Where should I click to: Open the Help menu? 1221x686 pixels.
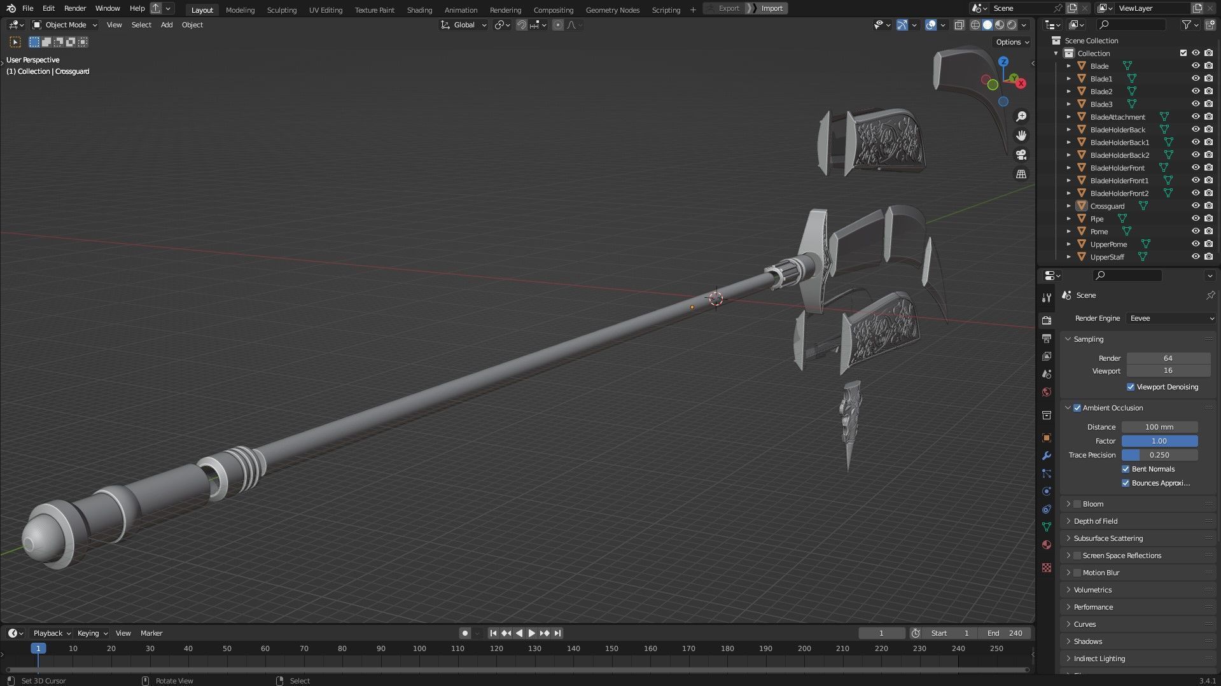137,8
